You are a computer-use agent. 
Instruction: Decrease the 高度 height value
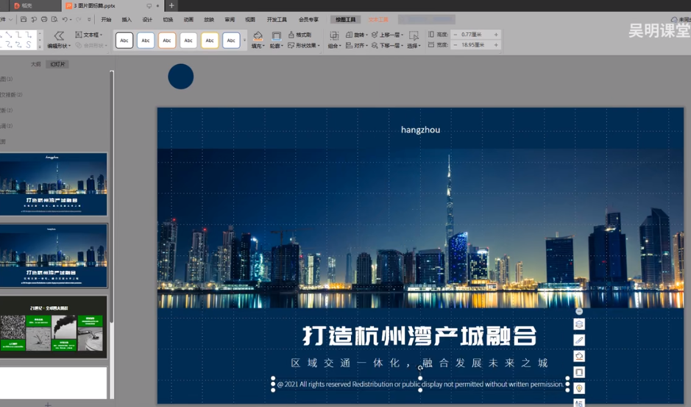(x=456, y=35)
